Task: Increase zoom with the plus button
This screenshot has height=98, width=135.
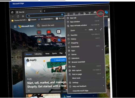Action: (96, 29)
